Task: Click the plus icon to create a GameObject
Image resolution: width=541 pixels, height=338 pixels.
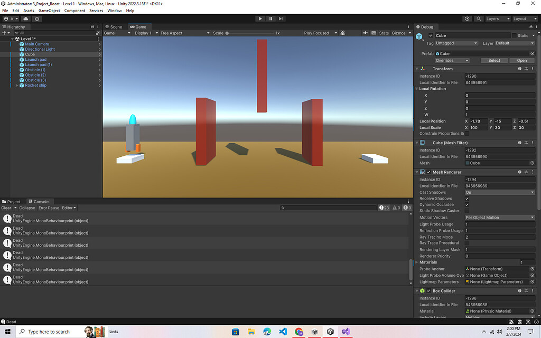Action: (x=4, y=33)
